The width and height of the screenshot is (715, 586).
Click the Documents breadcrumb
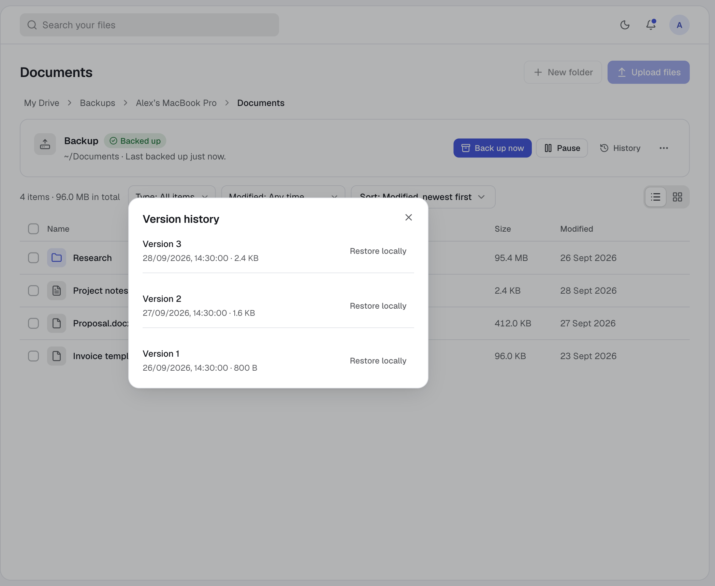pyautogui.click(x=261, y=103)
